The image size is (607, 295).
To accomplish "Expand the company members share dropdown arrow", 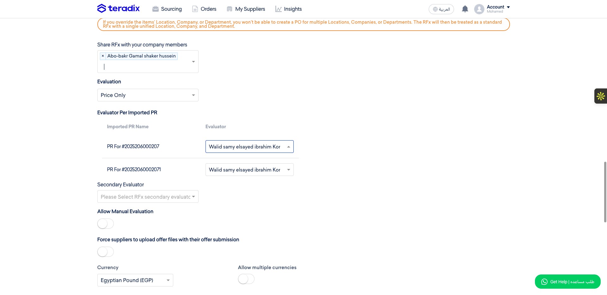I will tap(193, 62).
